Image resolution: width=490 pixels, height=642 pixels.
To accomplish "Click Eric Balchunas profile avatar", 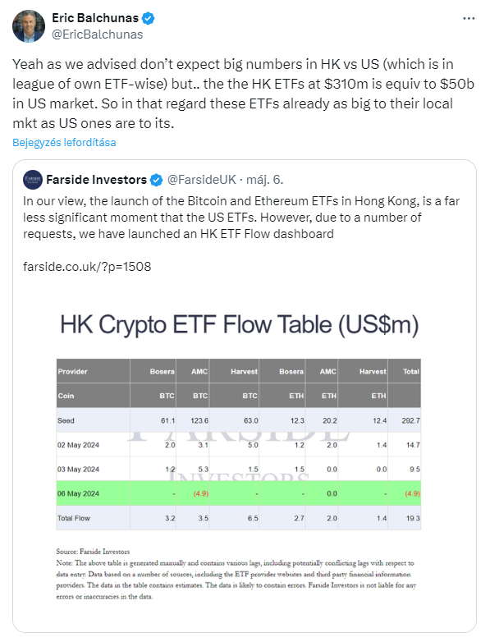I will (29, 26).
